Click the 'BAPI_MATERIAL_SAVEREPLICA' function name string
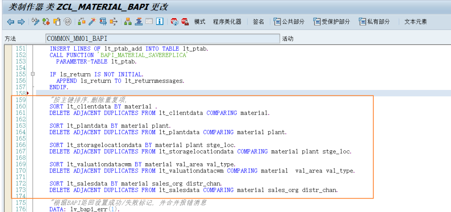 pyautogui.click(x=142, y=55)
